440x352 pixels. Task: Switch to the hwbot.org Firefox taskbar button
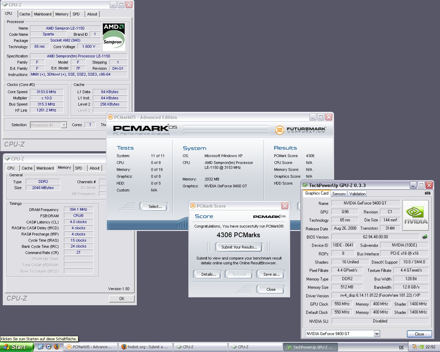click(x=145, y=347)
